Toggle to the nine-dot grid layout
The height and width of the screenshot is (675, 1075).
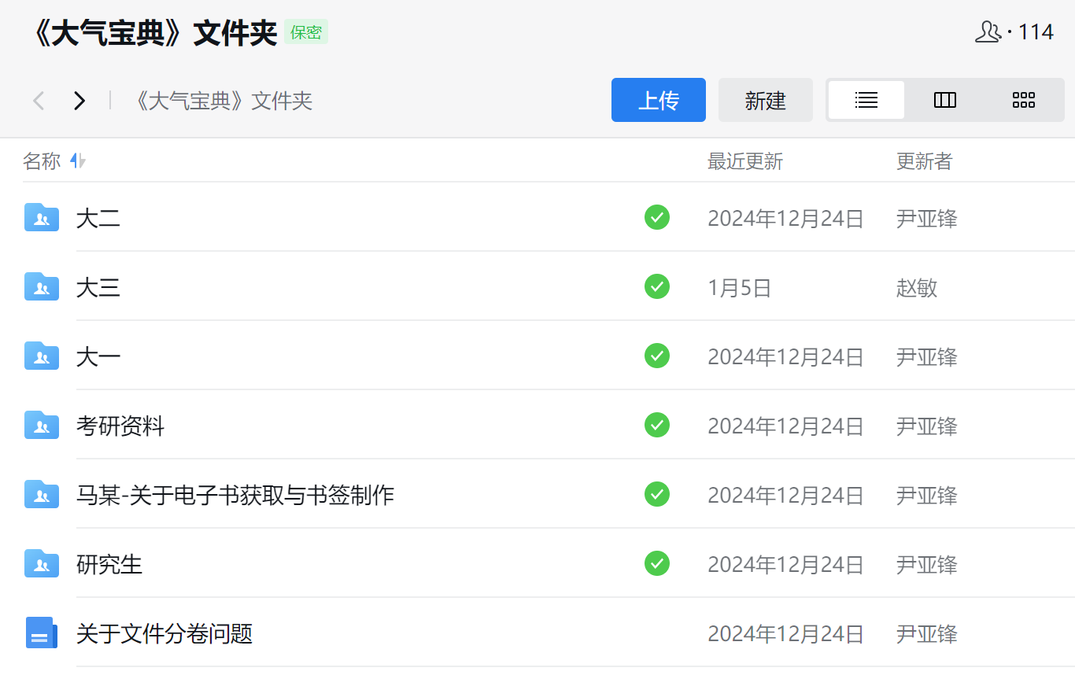[1023, 100]
